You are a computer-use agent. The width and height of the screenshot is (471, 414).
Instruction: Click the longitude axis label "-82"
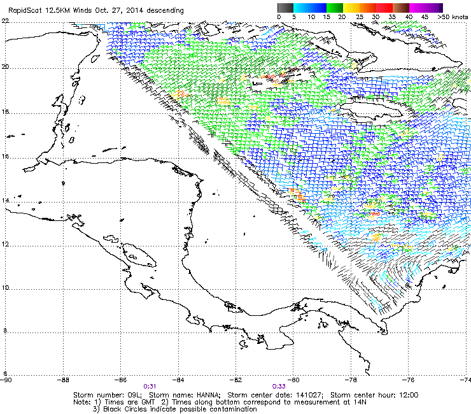coord(236,380)
